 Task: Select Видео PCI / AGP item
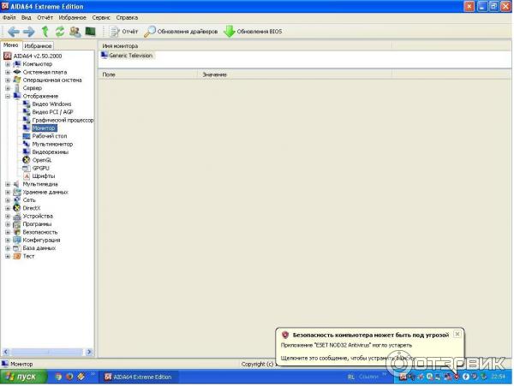click(x=52, y=112)
